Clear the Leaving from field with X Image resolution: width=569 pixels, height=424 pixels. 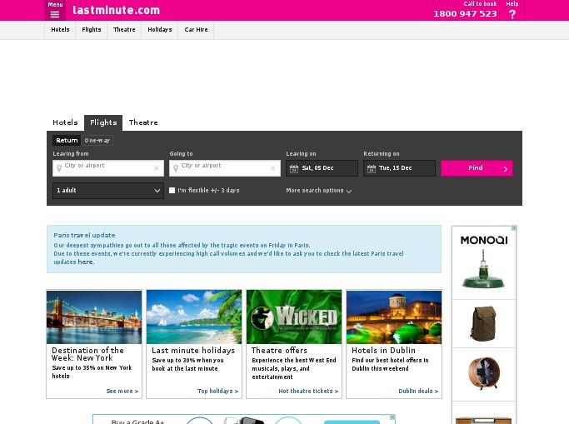tap(157, 168)
